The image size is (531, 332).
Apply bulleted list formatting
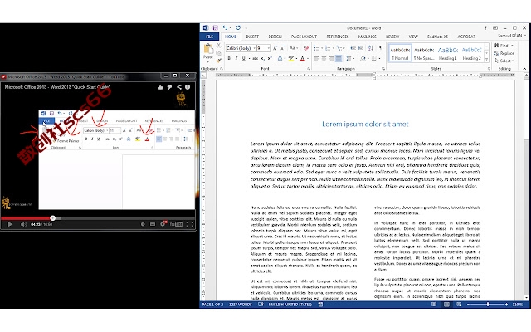coord(316,48)
